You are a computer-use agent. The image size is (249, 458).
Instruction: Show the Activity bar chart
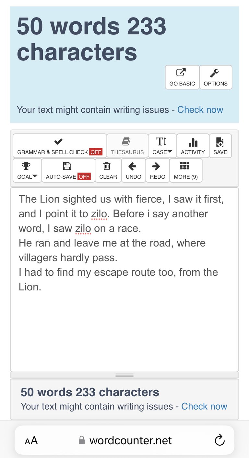tap(193, 146)
